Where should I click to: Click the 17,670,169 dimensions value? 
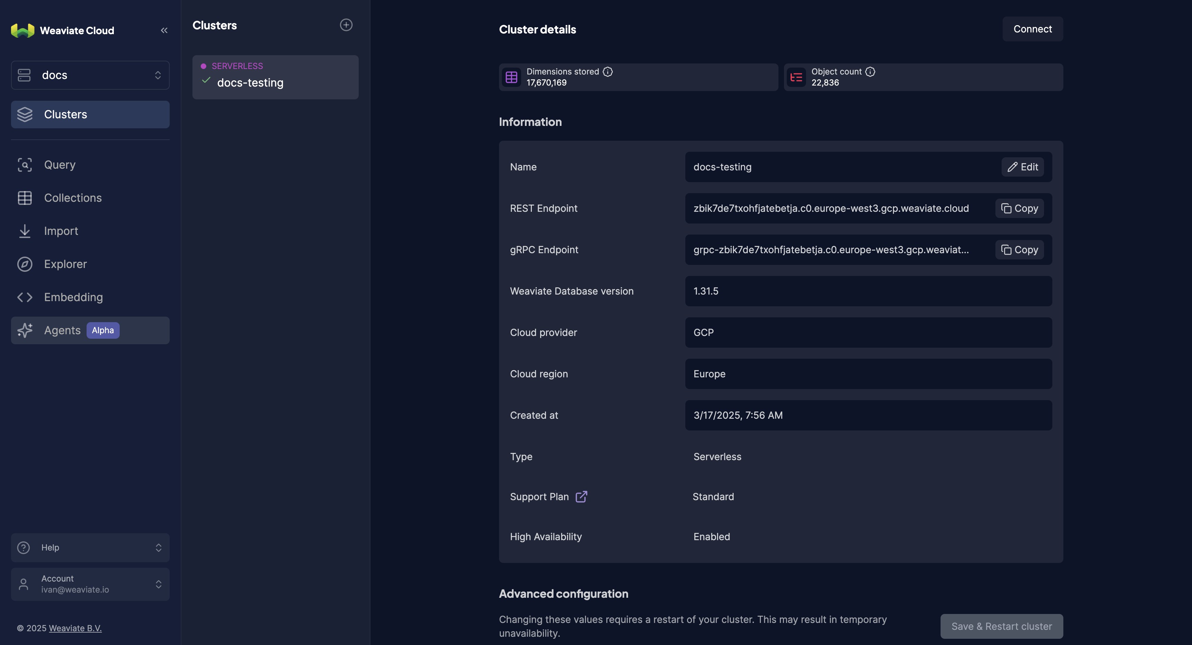[546, 83]
